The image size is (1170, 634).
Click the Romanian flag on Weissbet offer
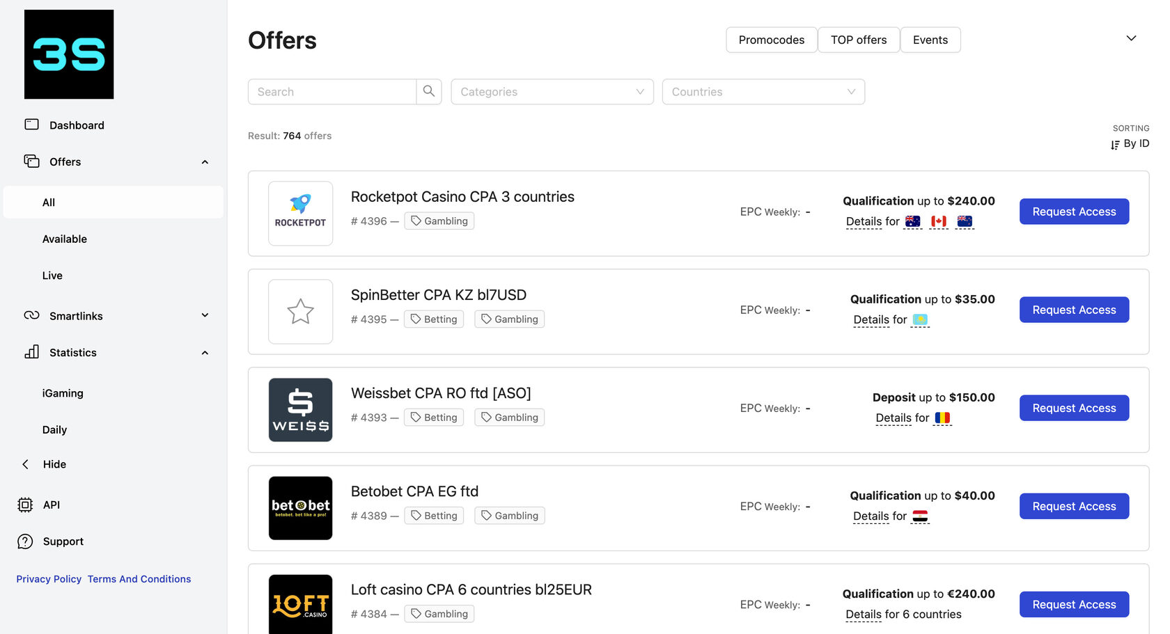(942, 418)
